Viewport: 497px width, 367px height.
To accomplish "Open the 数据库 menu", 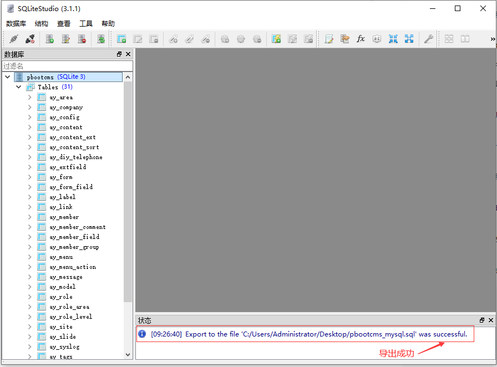I will tap(16, 23).
